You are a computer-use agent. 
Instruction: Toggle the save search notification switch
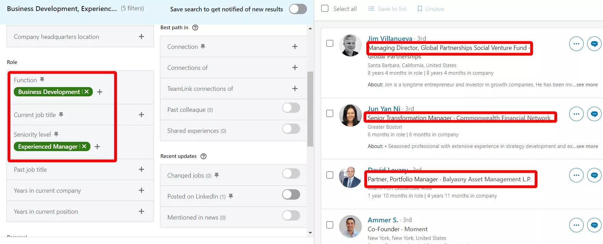298,9
